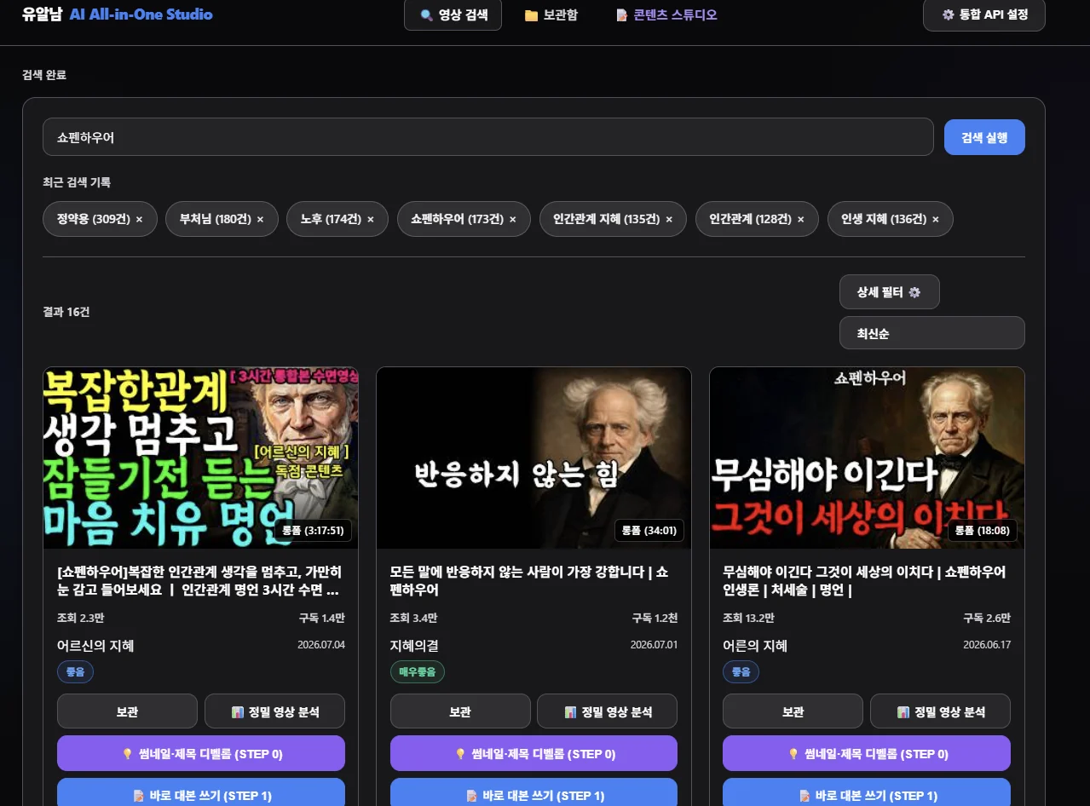The height and width of the screenshot is (806, 1090).
Task: Select recent search 인간관계 (128건)
Action: [750, 219]
